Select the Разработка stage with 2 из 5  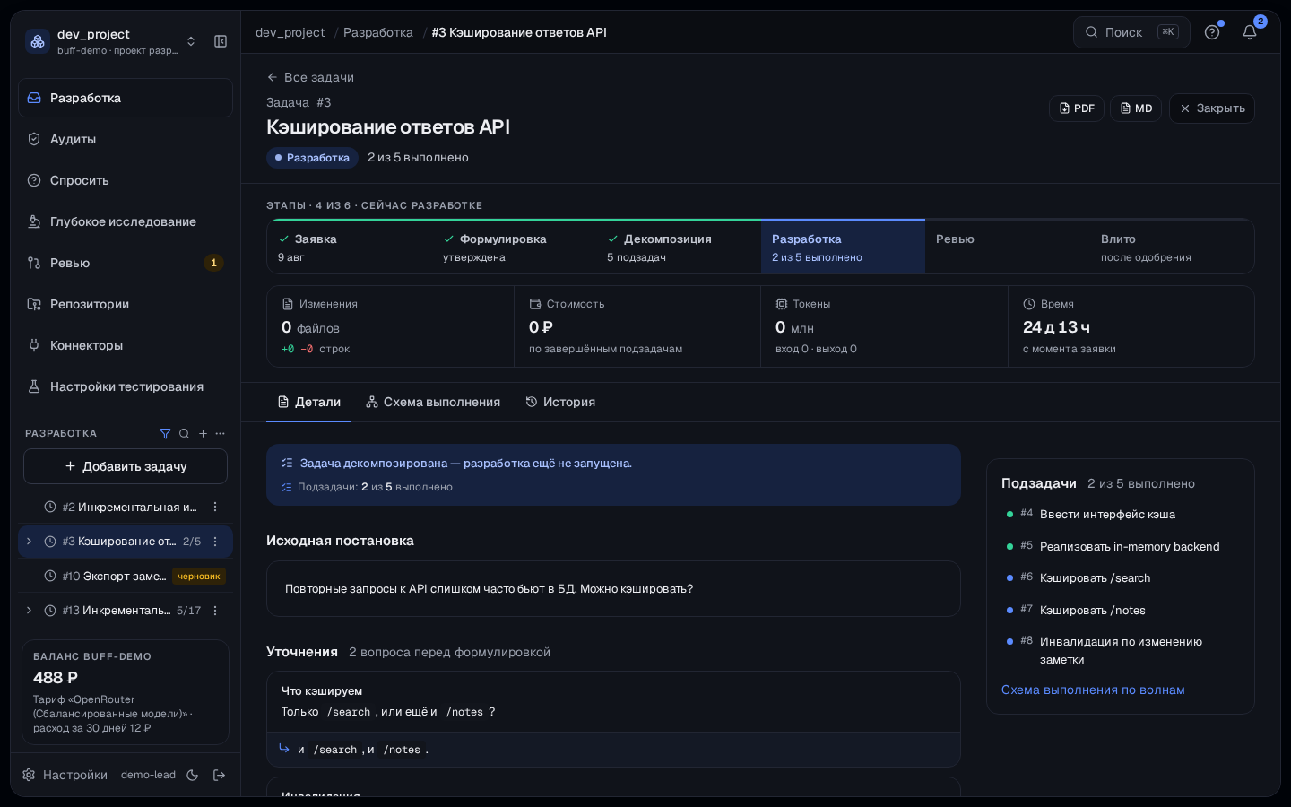click(x=843, y=247)
